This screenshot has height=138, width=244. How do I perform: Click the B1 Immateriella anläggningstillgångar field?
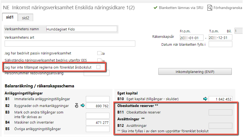pyautogui.click(x=98, y=99)
